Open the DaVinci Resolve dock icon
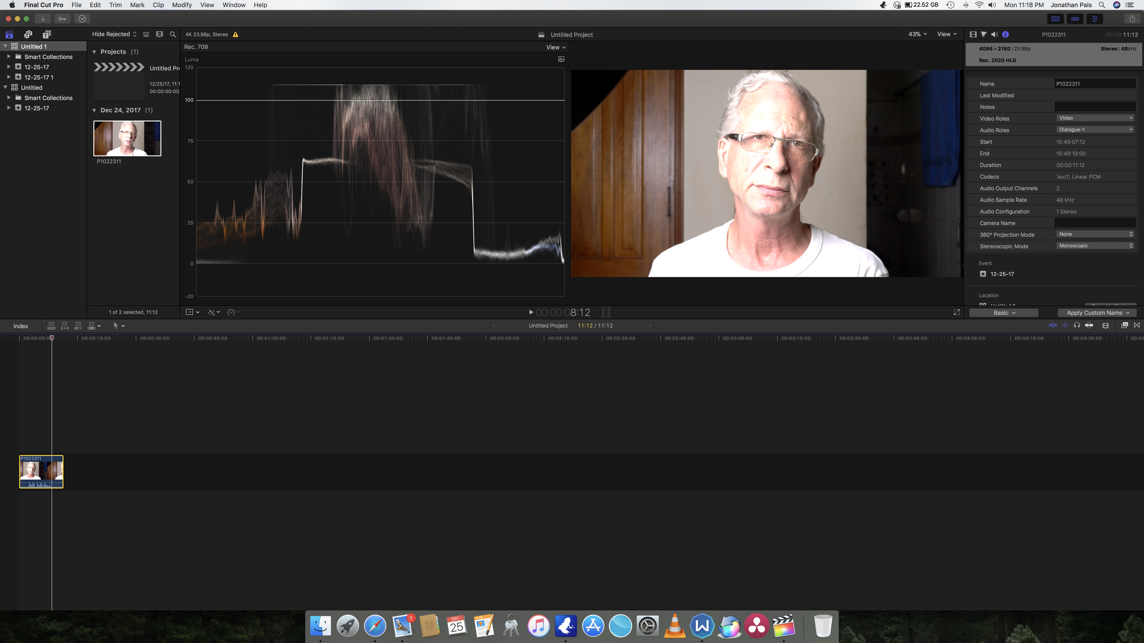The height and width of the screenshot is (643, 1144). 757,626
